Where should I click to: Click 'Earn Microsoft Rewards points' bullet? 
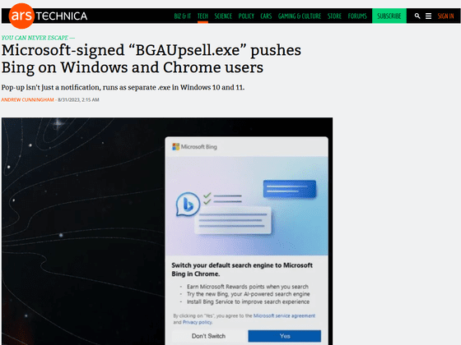pyautogui.click(x=248, y=287)
